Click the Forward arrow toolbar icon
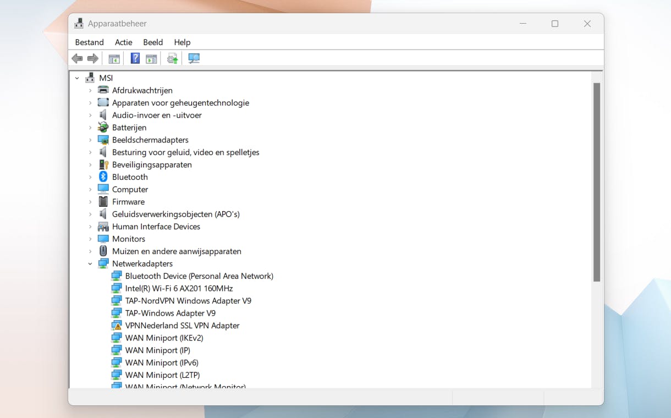This screenshot has height=418, width=671. (x=93, y=58)
